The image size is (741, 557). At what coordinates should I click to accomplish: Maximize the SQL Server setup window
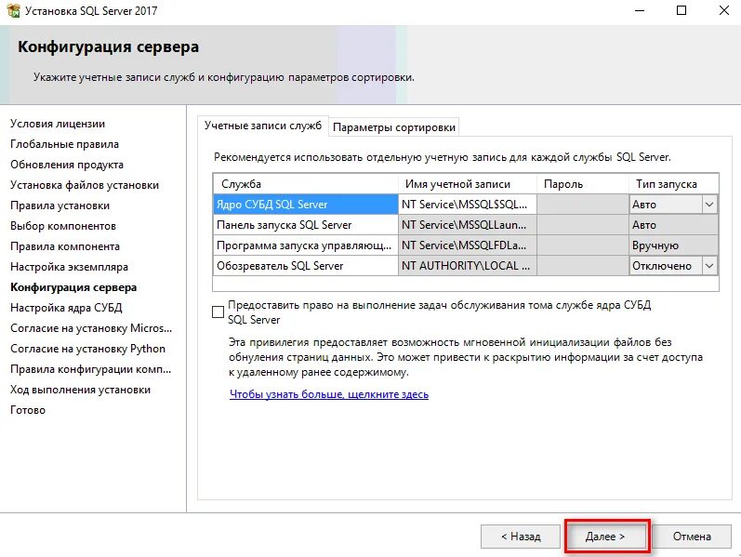point(681,10)
